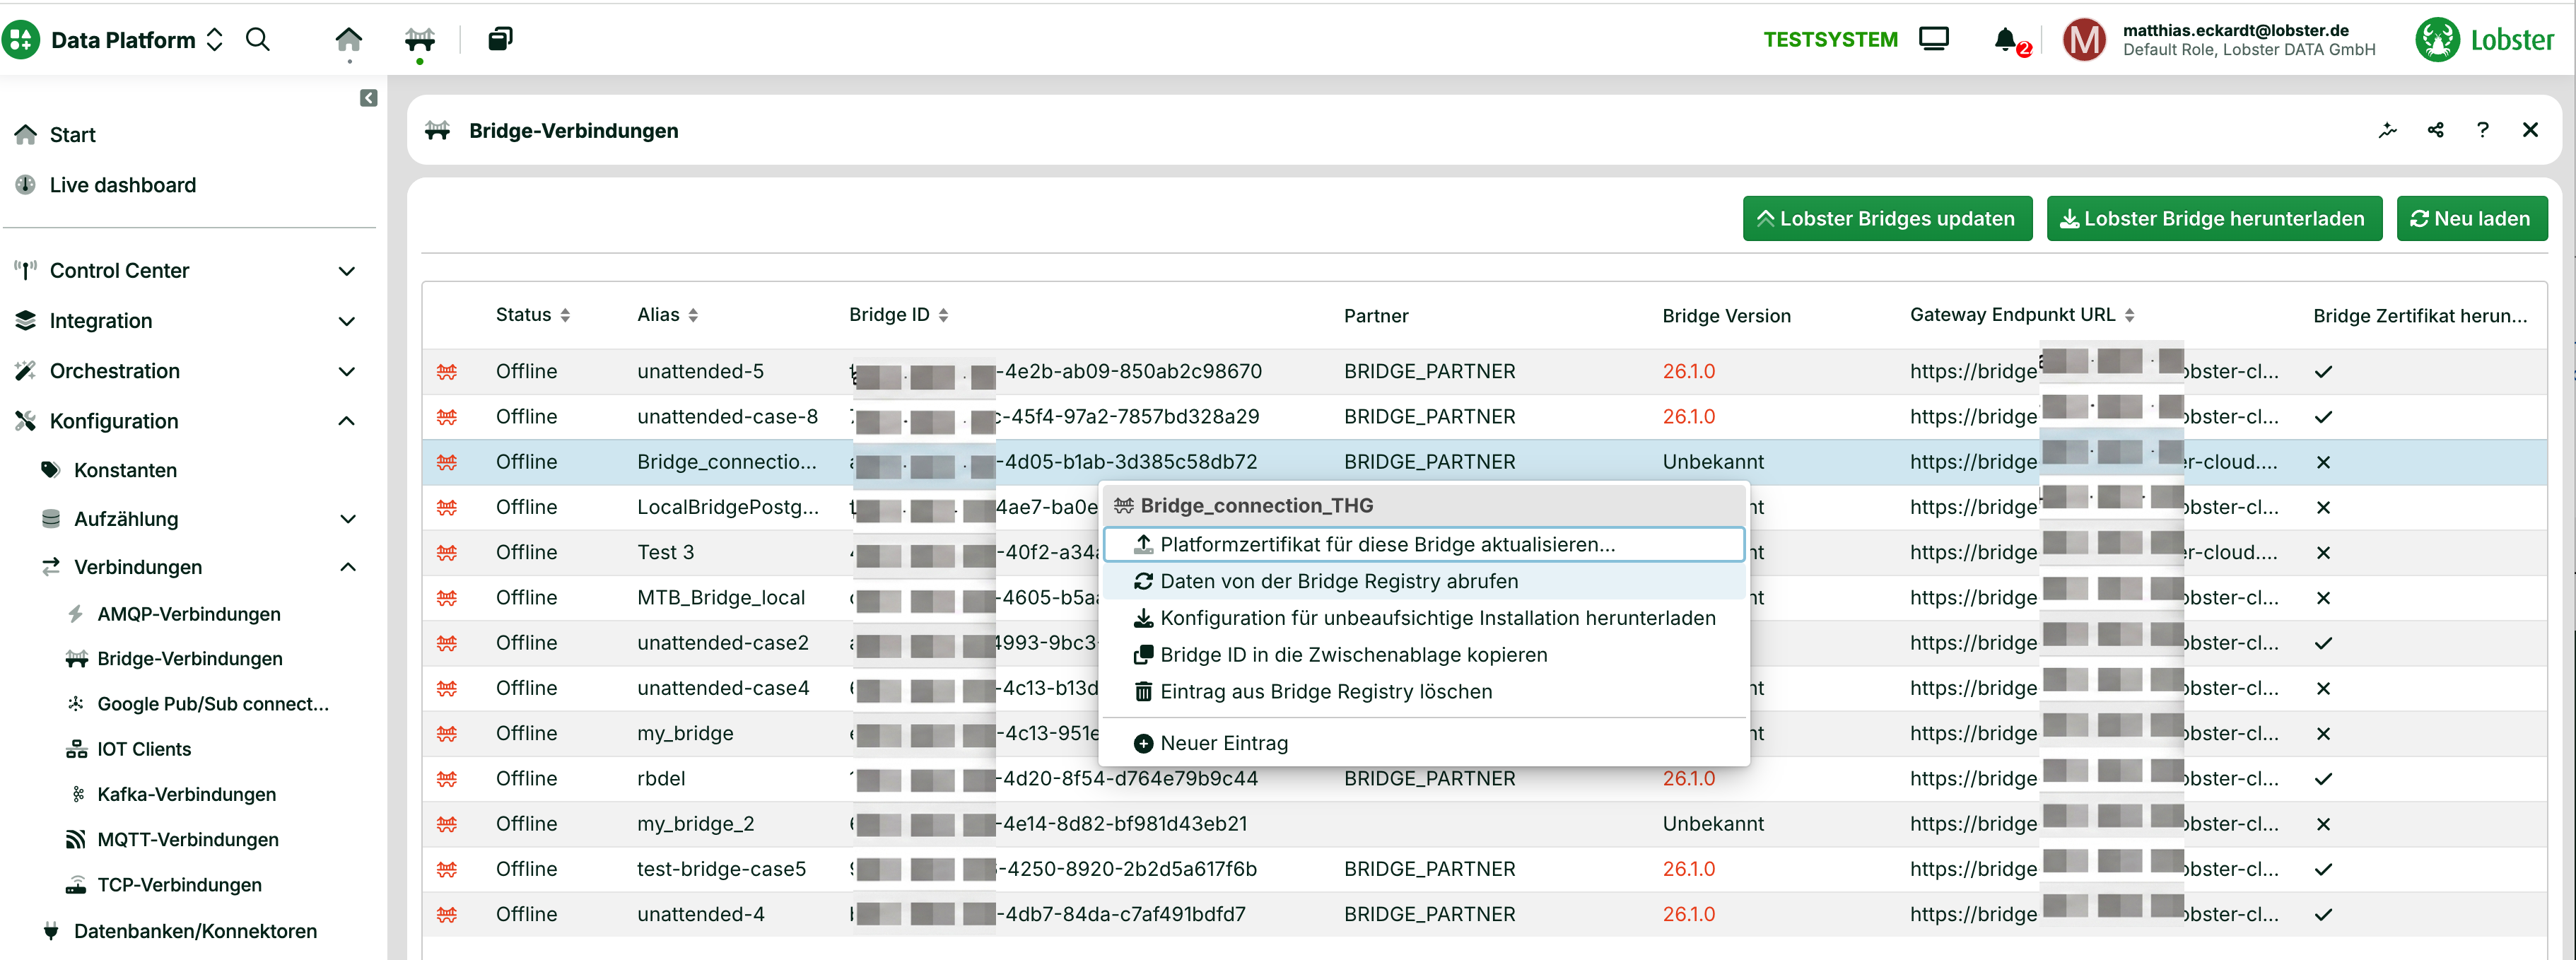This screenshot has width=2576, height=960.
Task: Go to the home icon in top toolbar
Action: coord(348,40)
